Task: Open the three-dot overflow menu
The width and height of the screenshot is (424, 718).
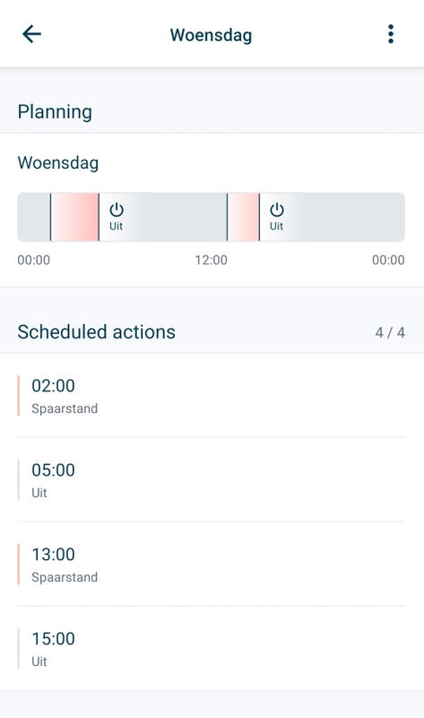Action: (391, 34)
